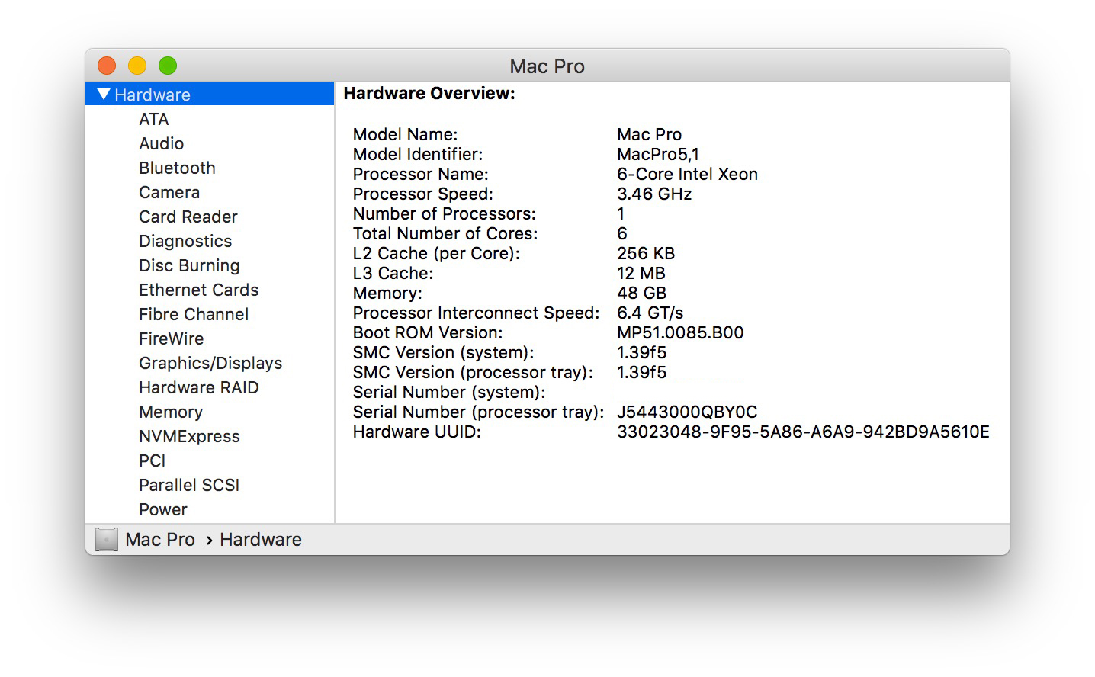The width and height of the screenshot is (1095, 677).
Task: Select Fibre Channel in sidebar
Action: click(x=194, y=314)
